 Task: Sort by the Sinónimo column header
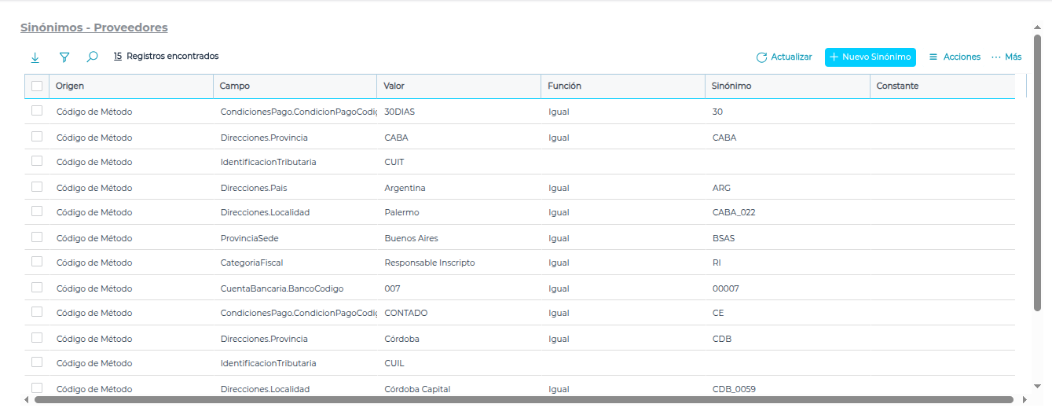click(731, 86)
